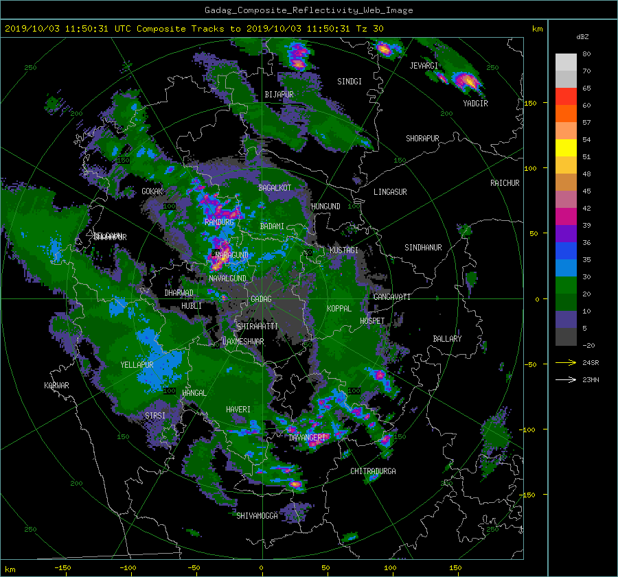This screenshot has width=618, height=577.
Task: Click the YADGIR label
Action: click(475, 104)
